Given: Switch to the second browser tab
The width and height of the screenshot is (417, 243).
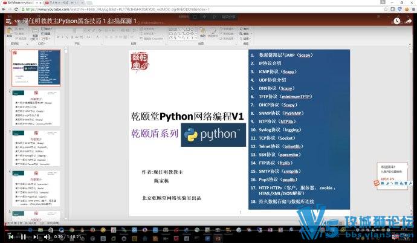Looking at the screenshot, I should coord(64,2).
